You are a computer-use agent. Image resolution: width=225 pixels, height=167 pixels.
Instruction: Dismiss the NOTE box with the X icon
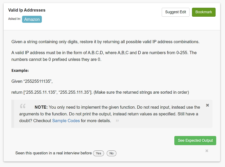207,105
